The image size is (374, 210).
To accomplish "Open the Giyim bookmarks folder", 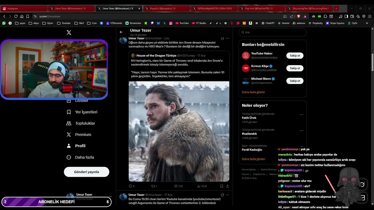I will click(48, 23).
